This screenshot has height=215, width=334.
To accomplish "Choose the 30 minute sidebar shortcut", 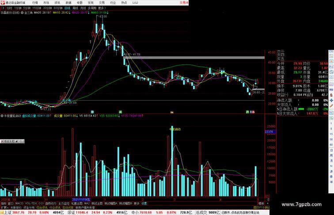I will click(331, 140).
